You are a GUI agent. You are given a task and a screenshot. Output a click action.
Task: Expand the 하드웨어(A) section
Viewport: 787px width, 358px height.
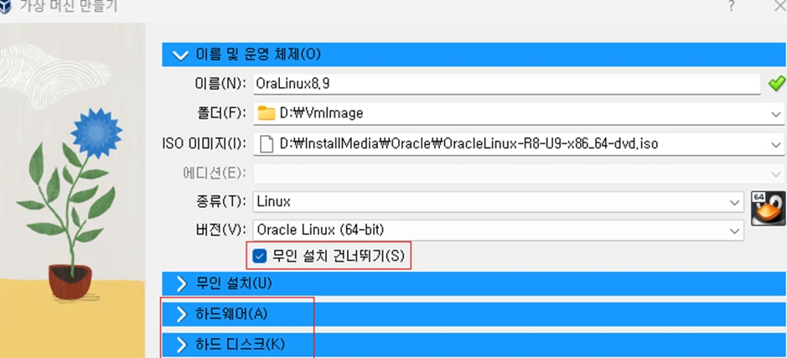(x=474, y=314)
